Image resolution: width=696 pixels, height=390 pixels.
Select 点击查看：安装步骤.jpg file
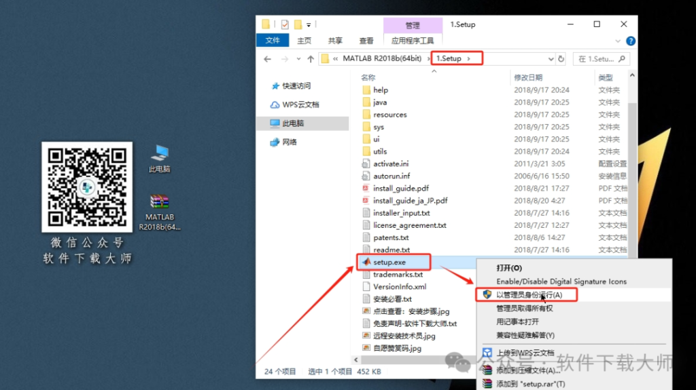411,311
